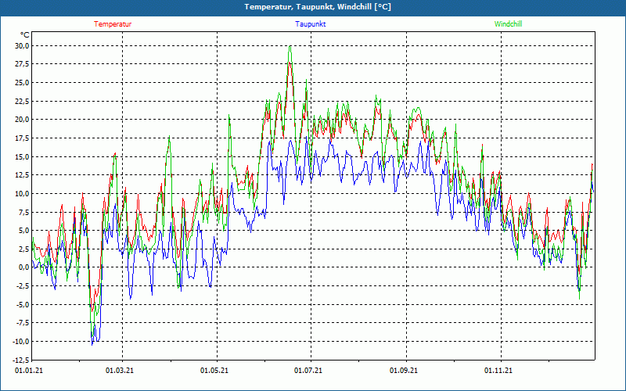The width and height of the screenshot is (626, 391).
Task: Select the 15,0 y-axis value
Action: click(22, 157)
